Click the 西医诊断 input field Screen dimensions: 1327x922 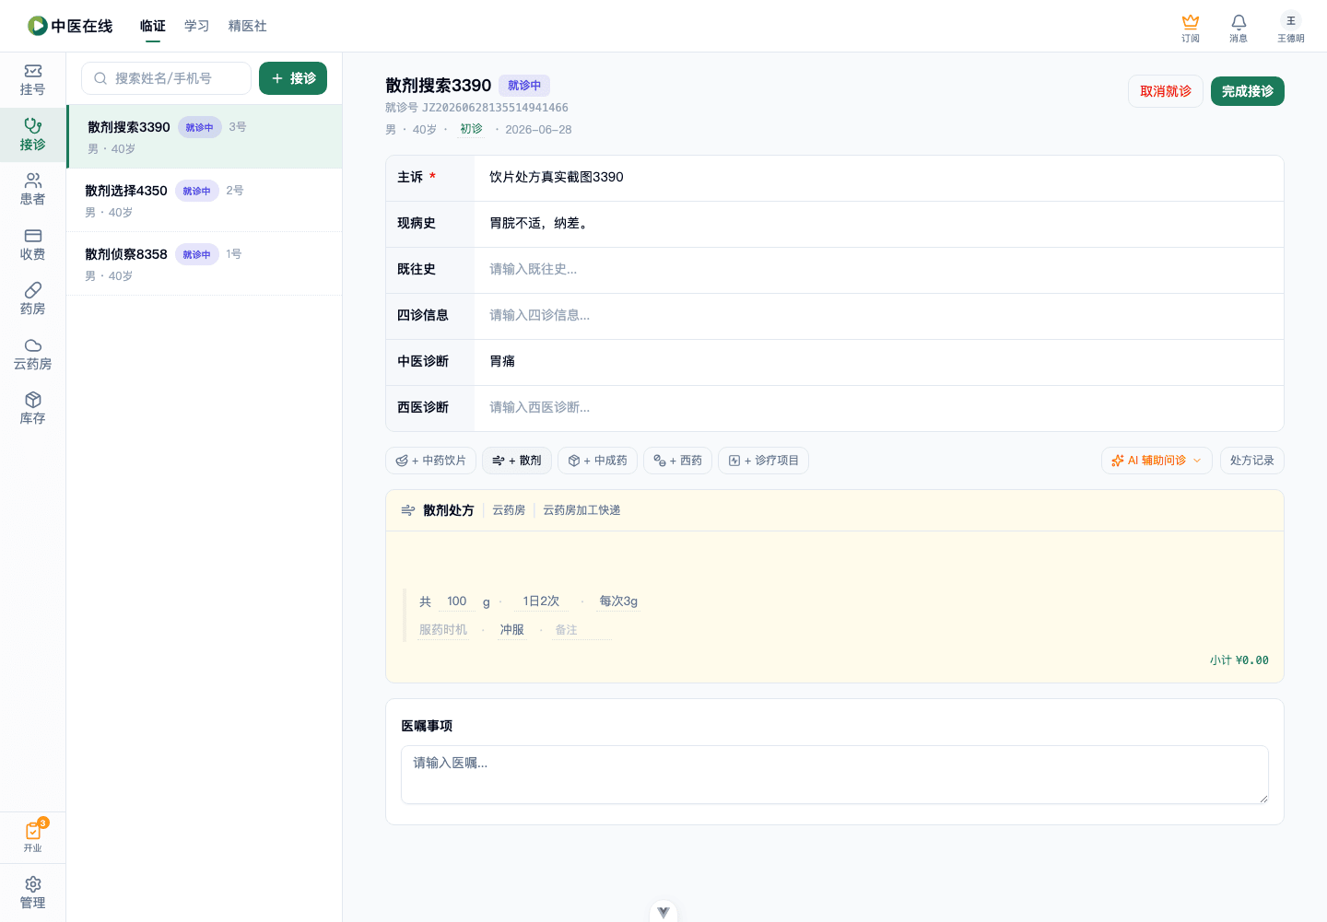tap(878, 407)
